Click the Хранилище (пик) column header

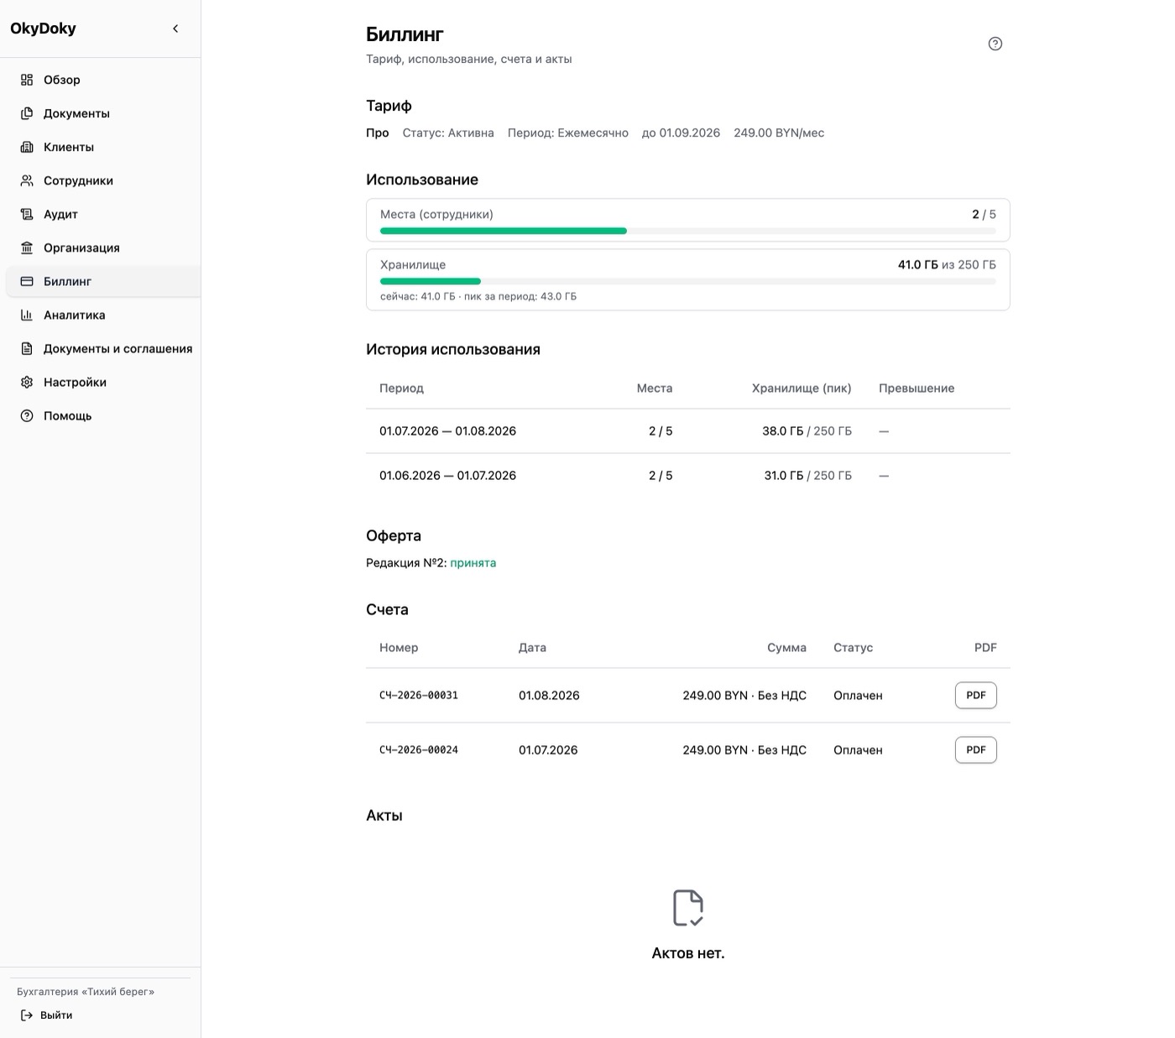802,389
